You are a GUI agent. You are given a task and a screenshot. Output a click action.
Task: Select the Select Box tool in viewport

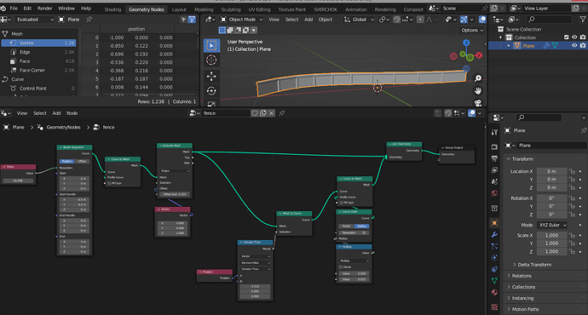click(211, 45)
